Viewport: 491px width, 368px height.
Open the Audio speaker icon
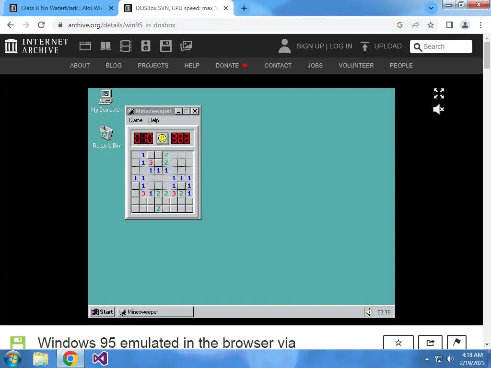pyautogui.click(x=146, y=46)
